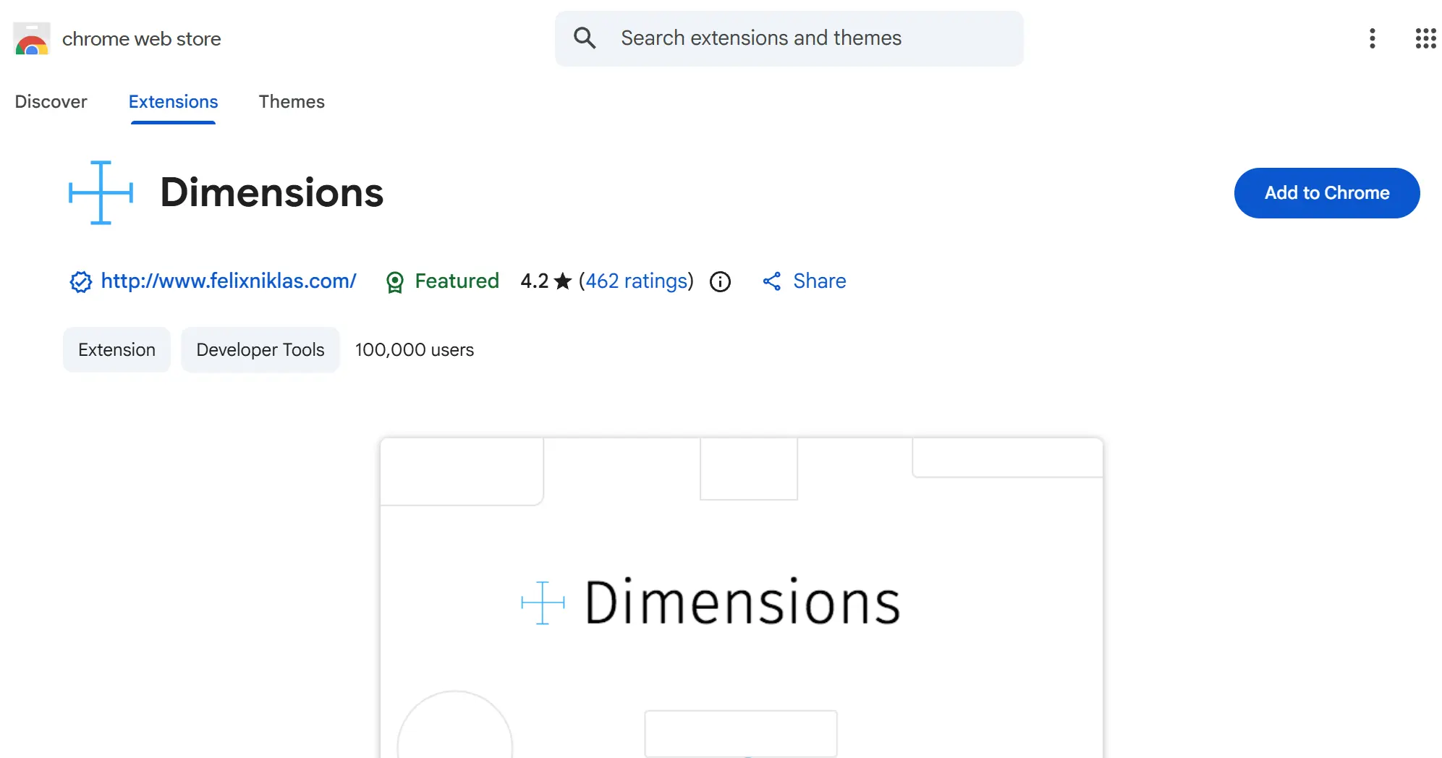Image resolution: width=1442 pixels, height=758 pixels.
Task: Click the Dimensions crosshair extension icon
Action: [x=101, y=192]
